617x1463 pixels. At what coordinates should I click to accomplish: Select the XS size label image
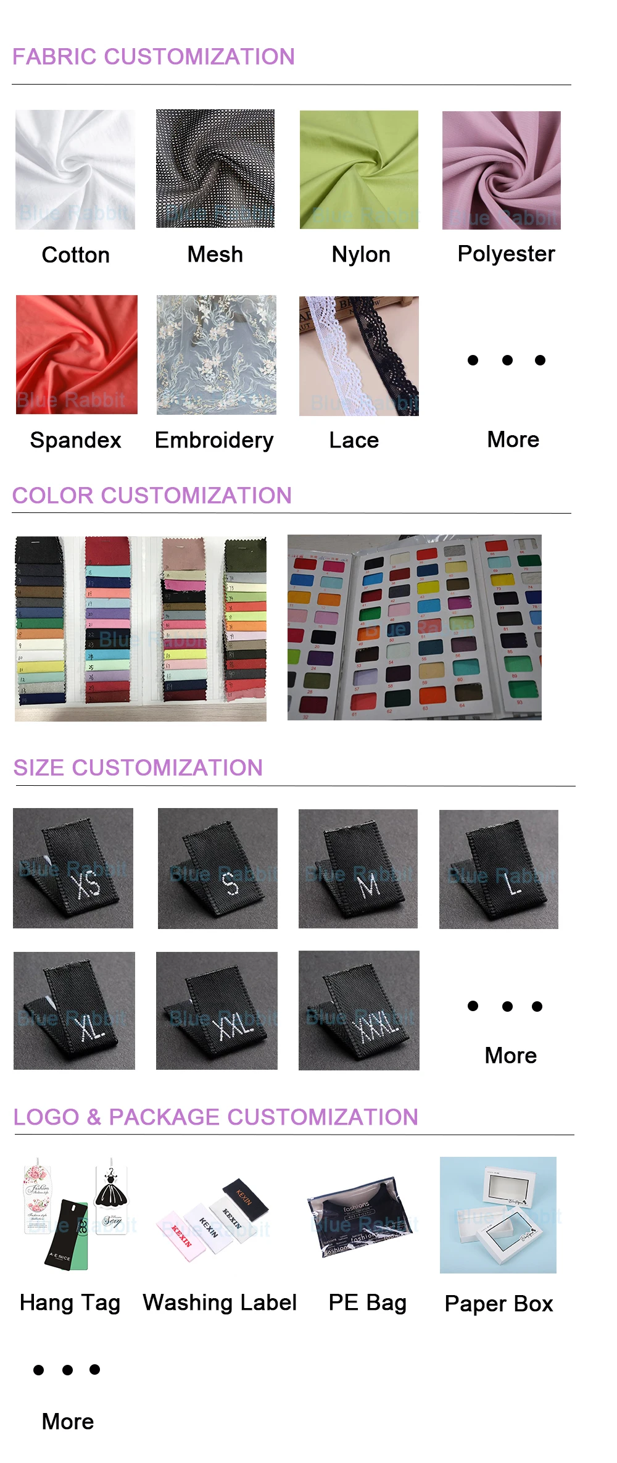(73, 868)
